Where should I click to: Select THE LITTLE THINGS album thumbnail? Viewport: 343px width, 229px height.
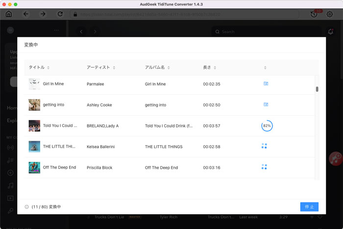[x=34, y=147]
